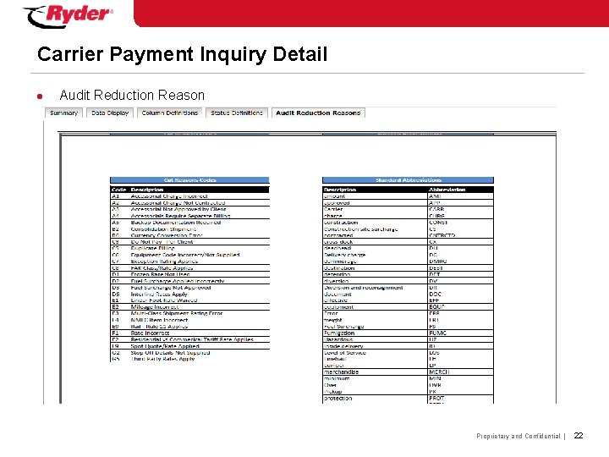609x457 pixels.
Task: Select Consolidation Shipment row
Action: pos(189,228)
